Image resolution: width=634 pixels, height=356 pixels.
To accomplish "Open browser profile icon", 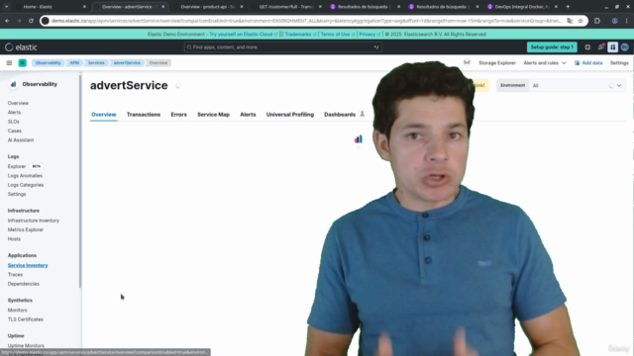I will (614, 21).
